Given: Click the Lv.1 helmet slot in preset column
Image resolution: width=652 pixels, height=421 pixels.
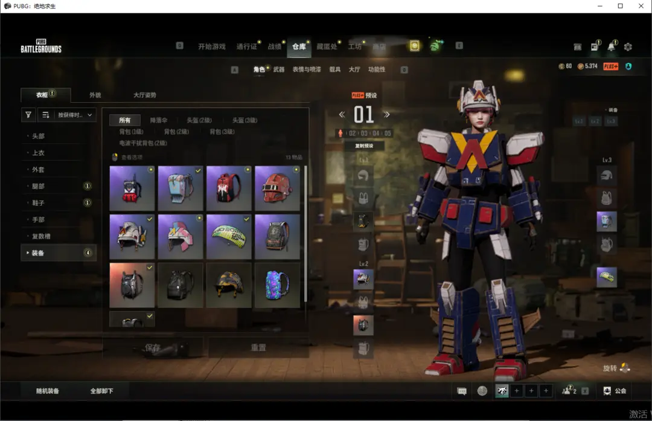Looking at the screenshot, I should point(363,176).
